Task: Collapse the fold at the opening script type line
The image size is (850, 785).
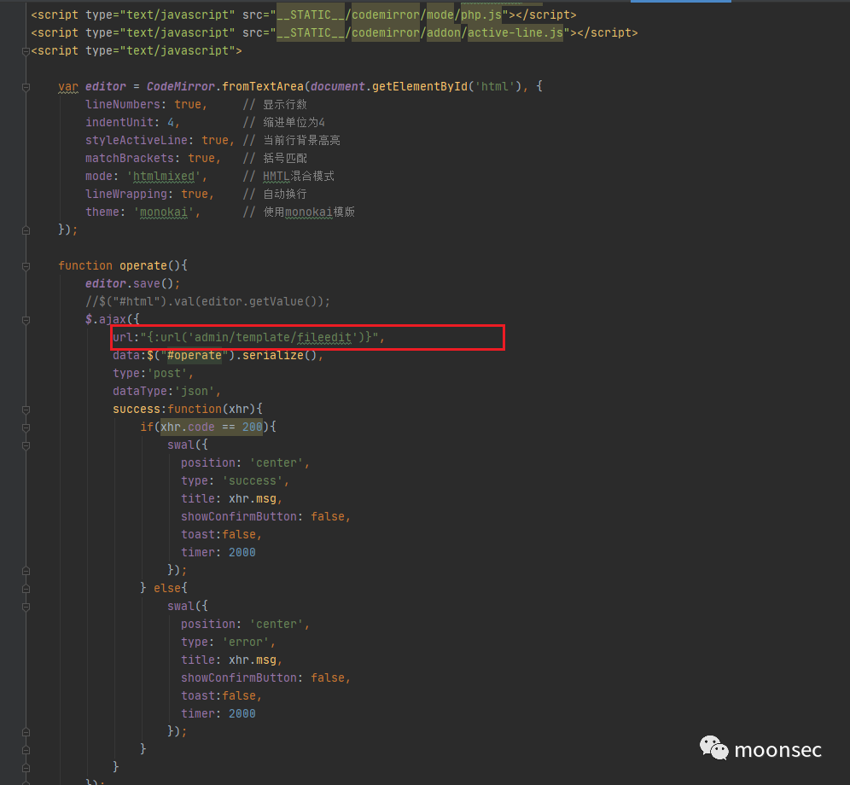Action: 26,51
